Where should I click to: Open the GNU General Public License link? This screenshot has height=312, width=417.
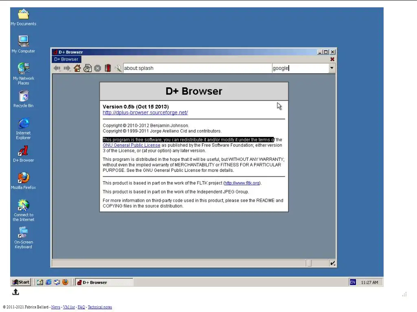[x=132, y=145]
